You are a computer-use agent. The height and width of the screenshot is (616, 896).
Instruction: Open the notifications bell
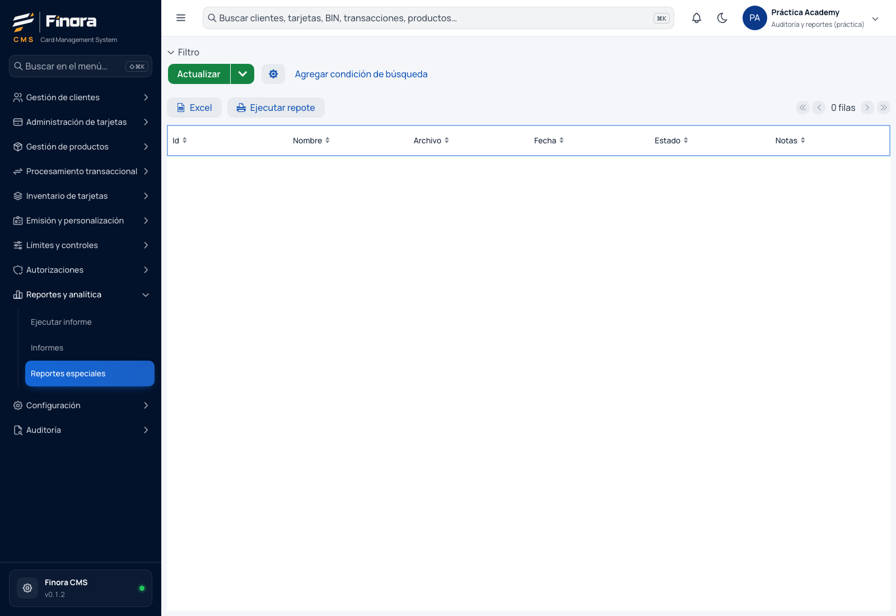click(697, 18)
